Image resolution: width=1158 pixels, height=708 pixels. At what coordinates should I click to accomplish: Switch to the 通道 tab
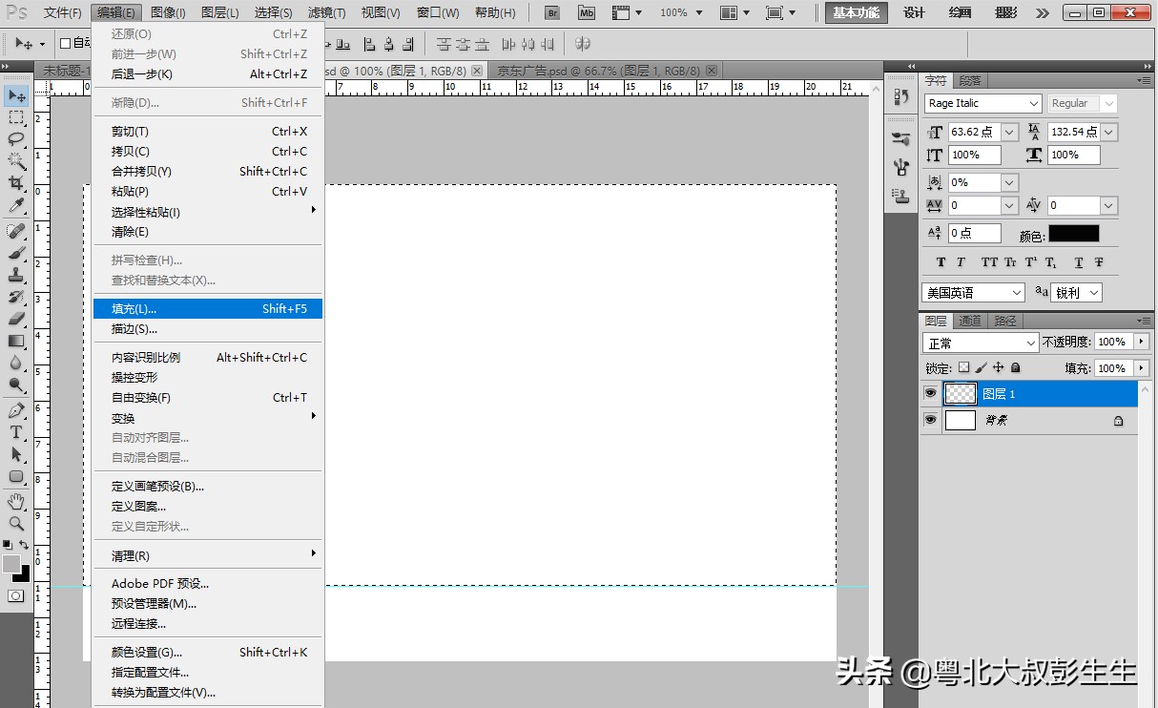pos(969,321)
